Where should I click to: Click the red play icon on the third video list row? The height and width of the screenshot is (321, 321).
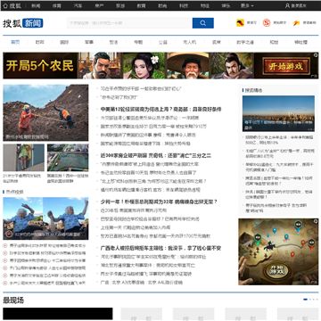[5, 260]
